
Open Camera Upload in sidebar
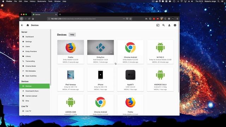[35, 96]
